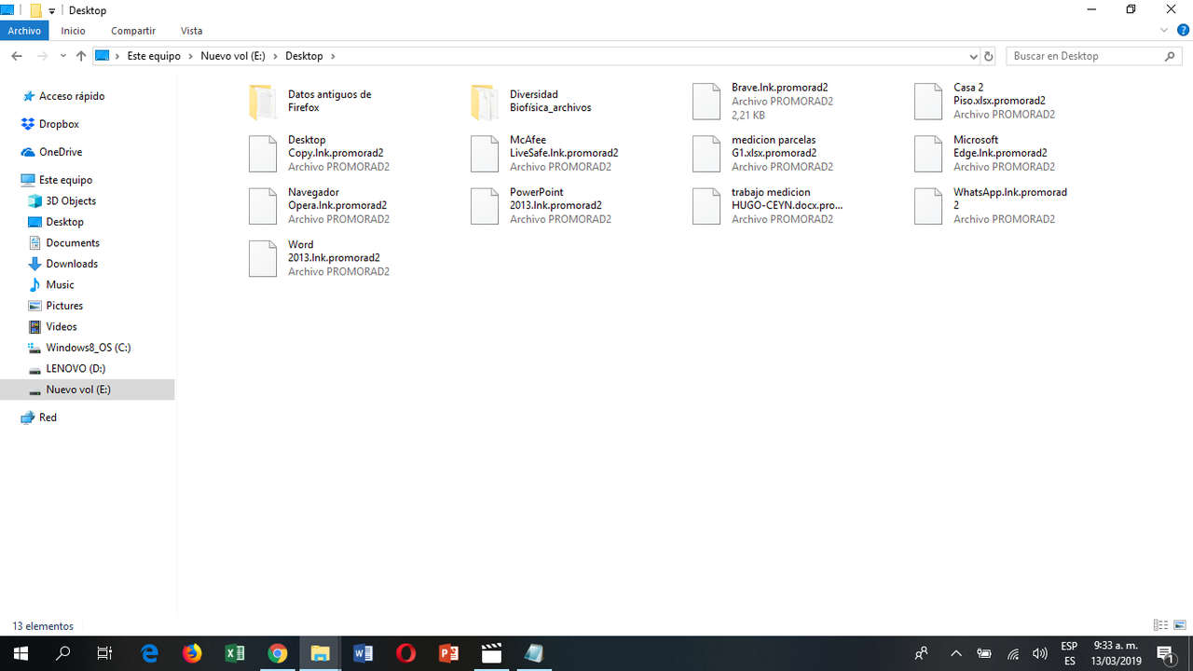
Task: Open Microsoft Edge from the taskbar
Action: 149,653
